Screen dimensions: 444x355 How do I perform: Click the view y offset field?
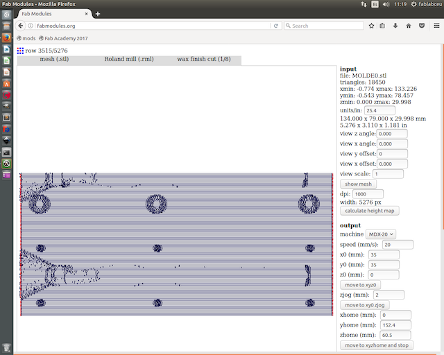[392, 154]
